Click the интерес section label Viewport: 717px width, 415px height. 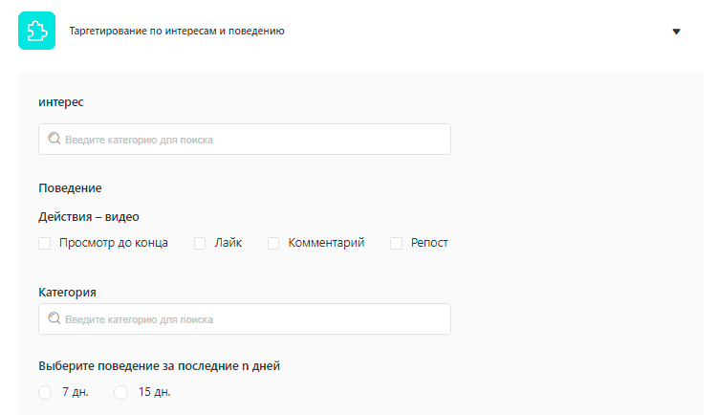click(61, 101)
